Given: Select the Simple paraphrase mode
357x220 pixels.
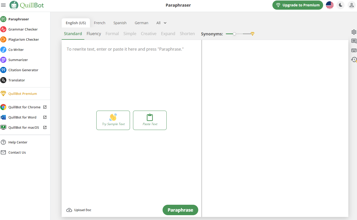Looking at the screenshot, I should click(130, 34).
